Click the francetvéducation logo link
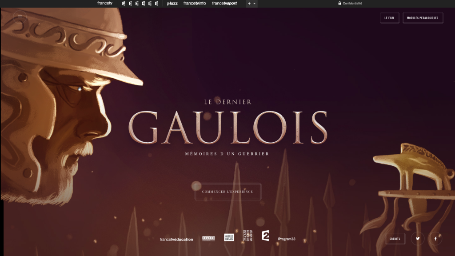Screen dimensions: 455x256 pyautogui.click(x=176, y=239)
